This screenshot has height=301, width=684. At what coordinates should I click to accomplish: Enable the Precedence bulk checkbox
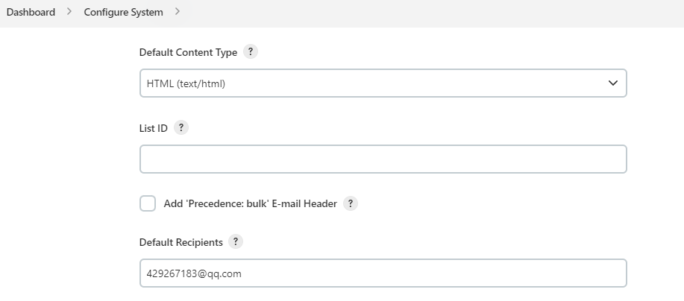148,203
